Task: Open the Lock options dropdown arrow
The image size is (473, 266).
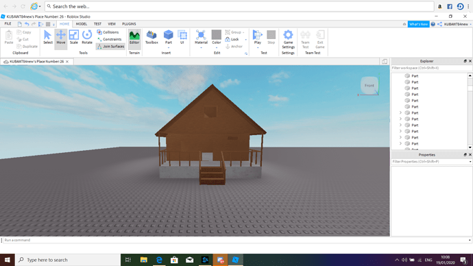Action: click(246, 40)
